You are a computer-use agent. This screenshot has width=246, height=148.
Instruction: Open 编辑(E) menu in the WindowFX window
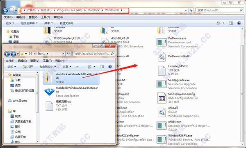pos(20,17)
